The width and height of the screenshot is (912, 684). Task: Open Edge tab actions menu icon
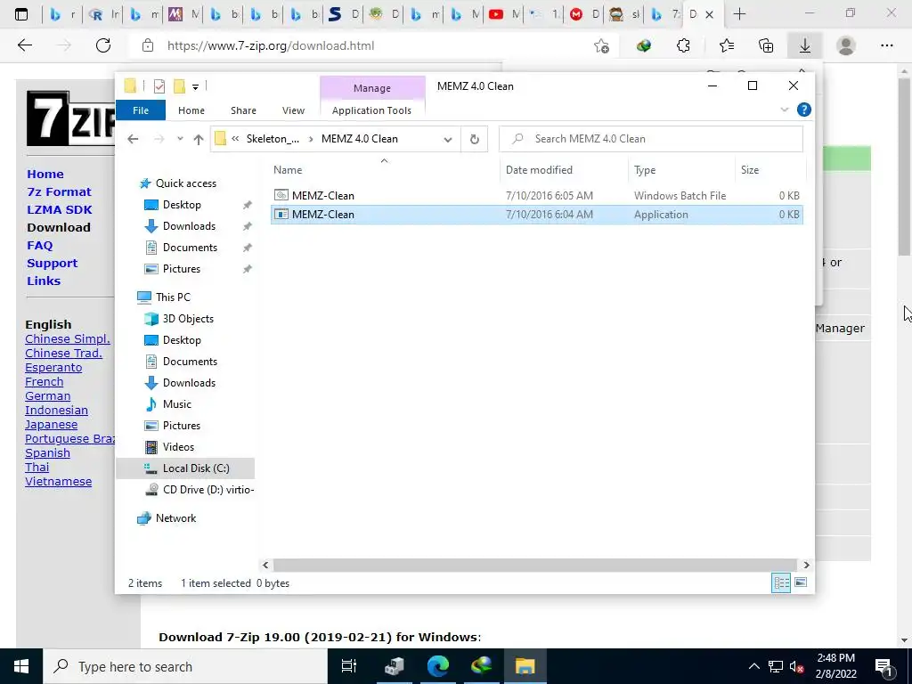click(21, 14)
